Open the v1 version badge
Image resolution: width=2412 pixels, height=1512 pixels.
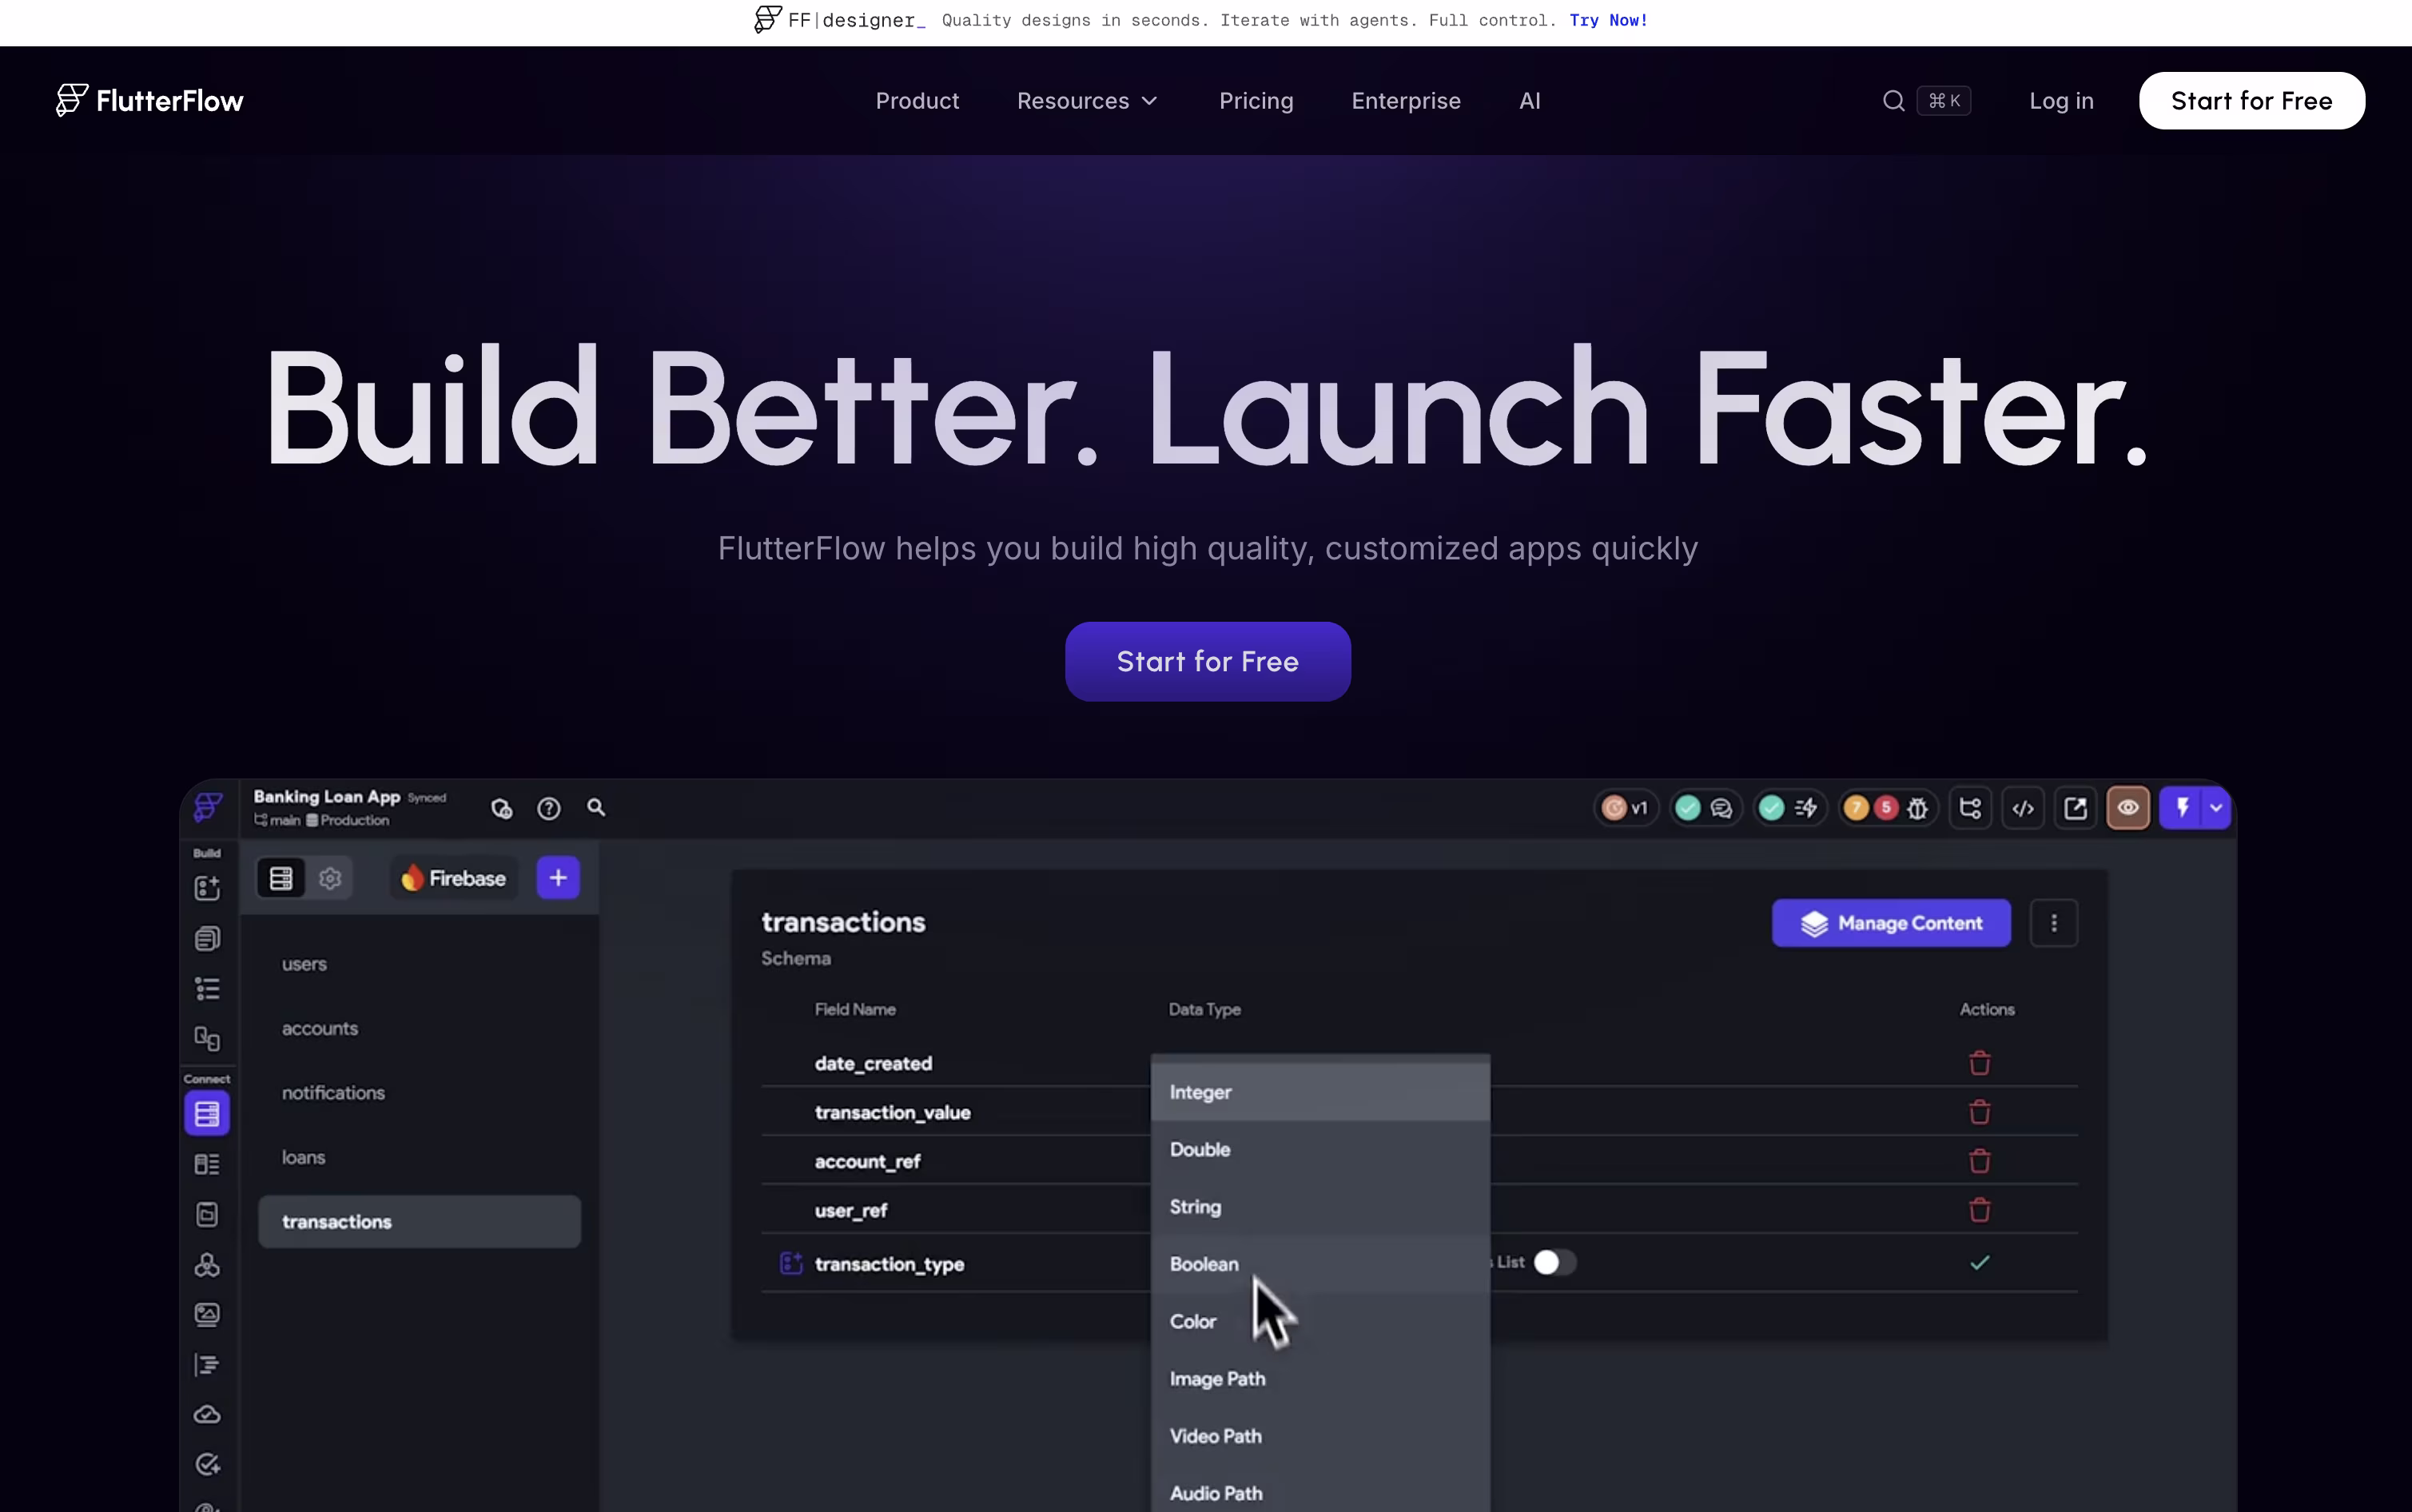click(x=1625, y=808)
